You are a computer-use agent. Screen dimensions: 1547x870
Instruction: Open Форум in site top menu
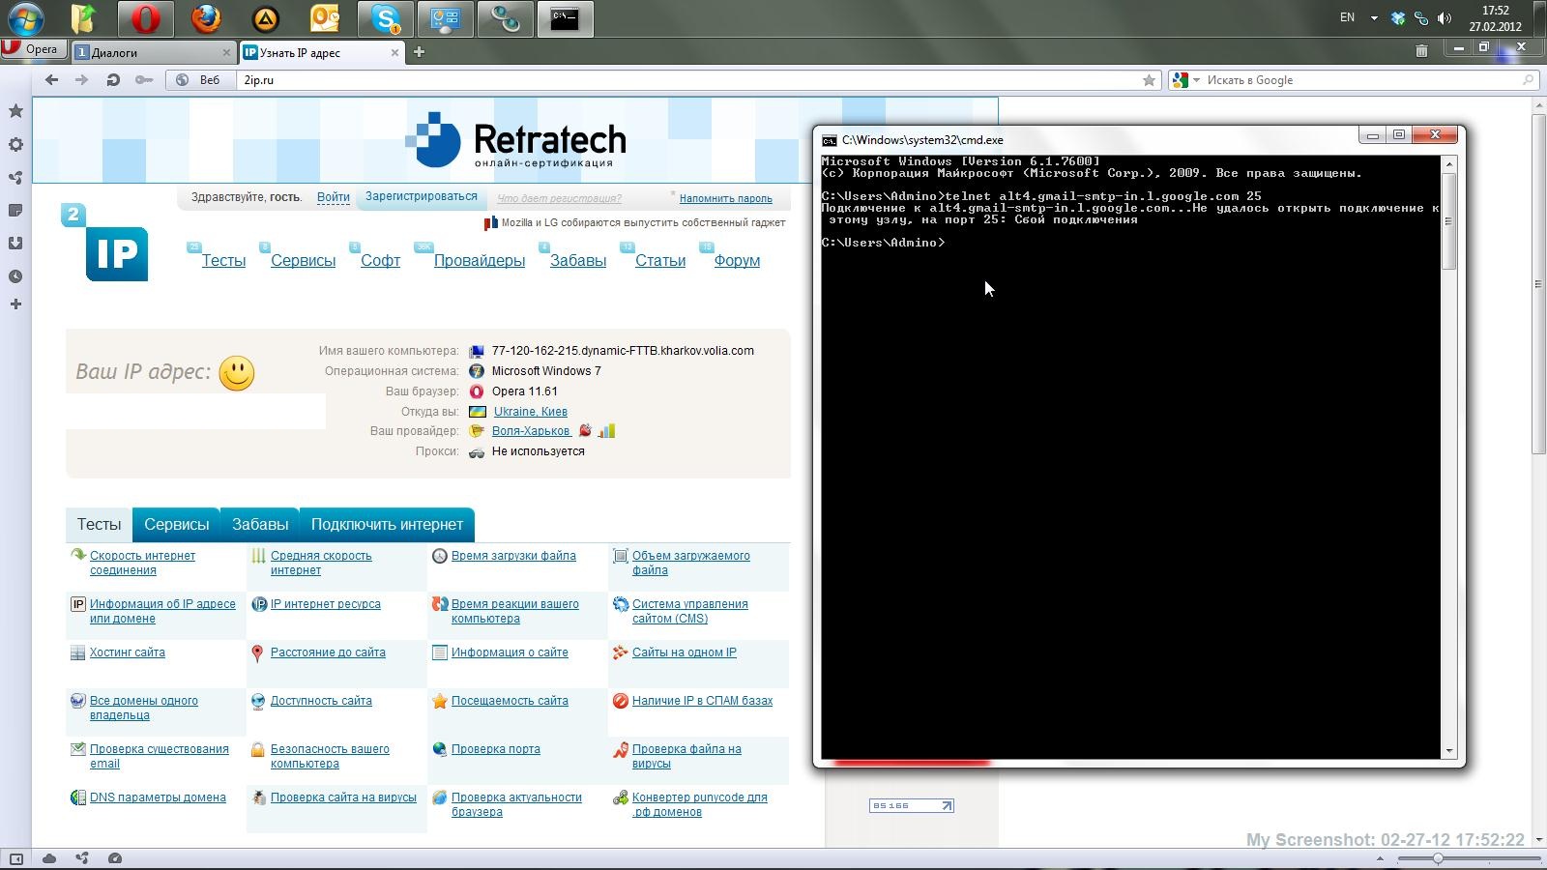[737, 260]
